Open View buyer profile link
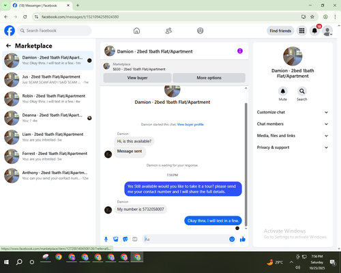The image size is (341, 273). point(190,124)
